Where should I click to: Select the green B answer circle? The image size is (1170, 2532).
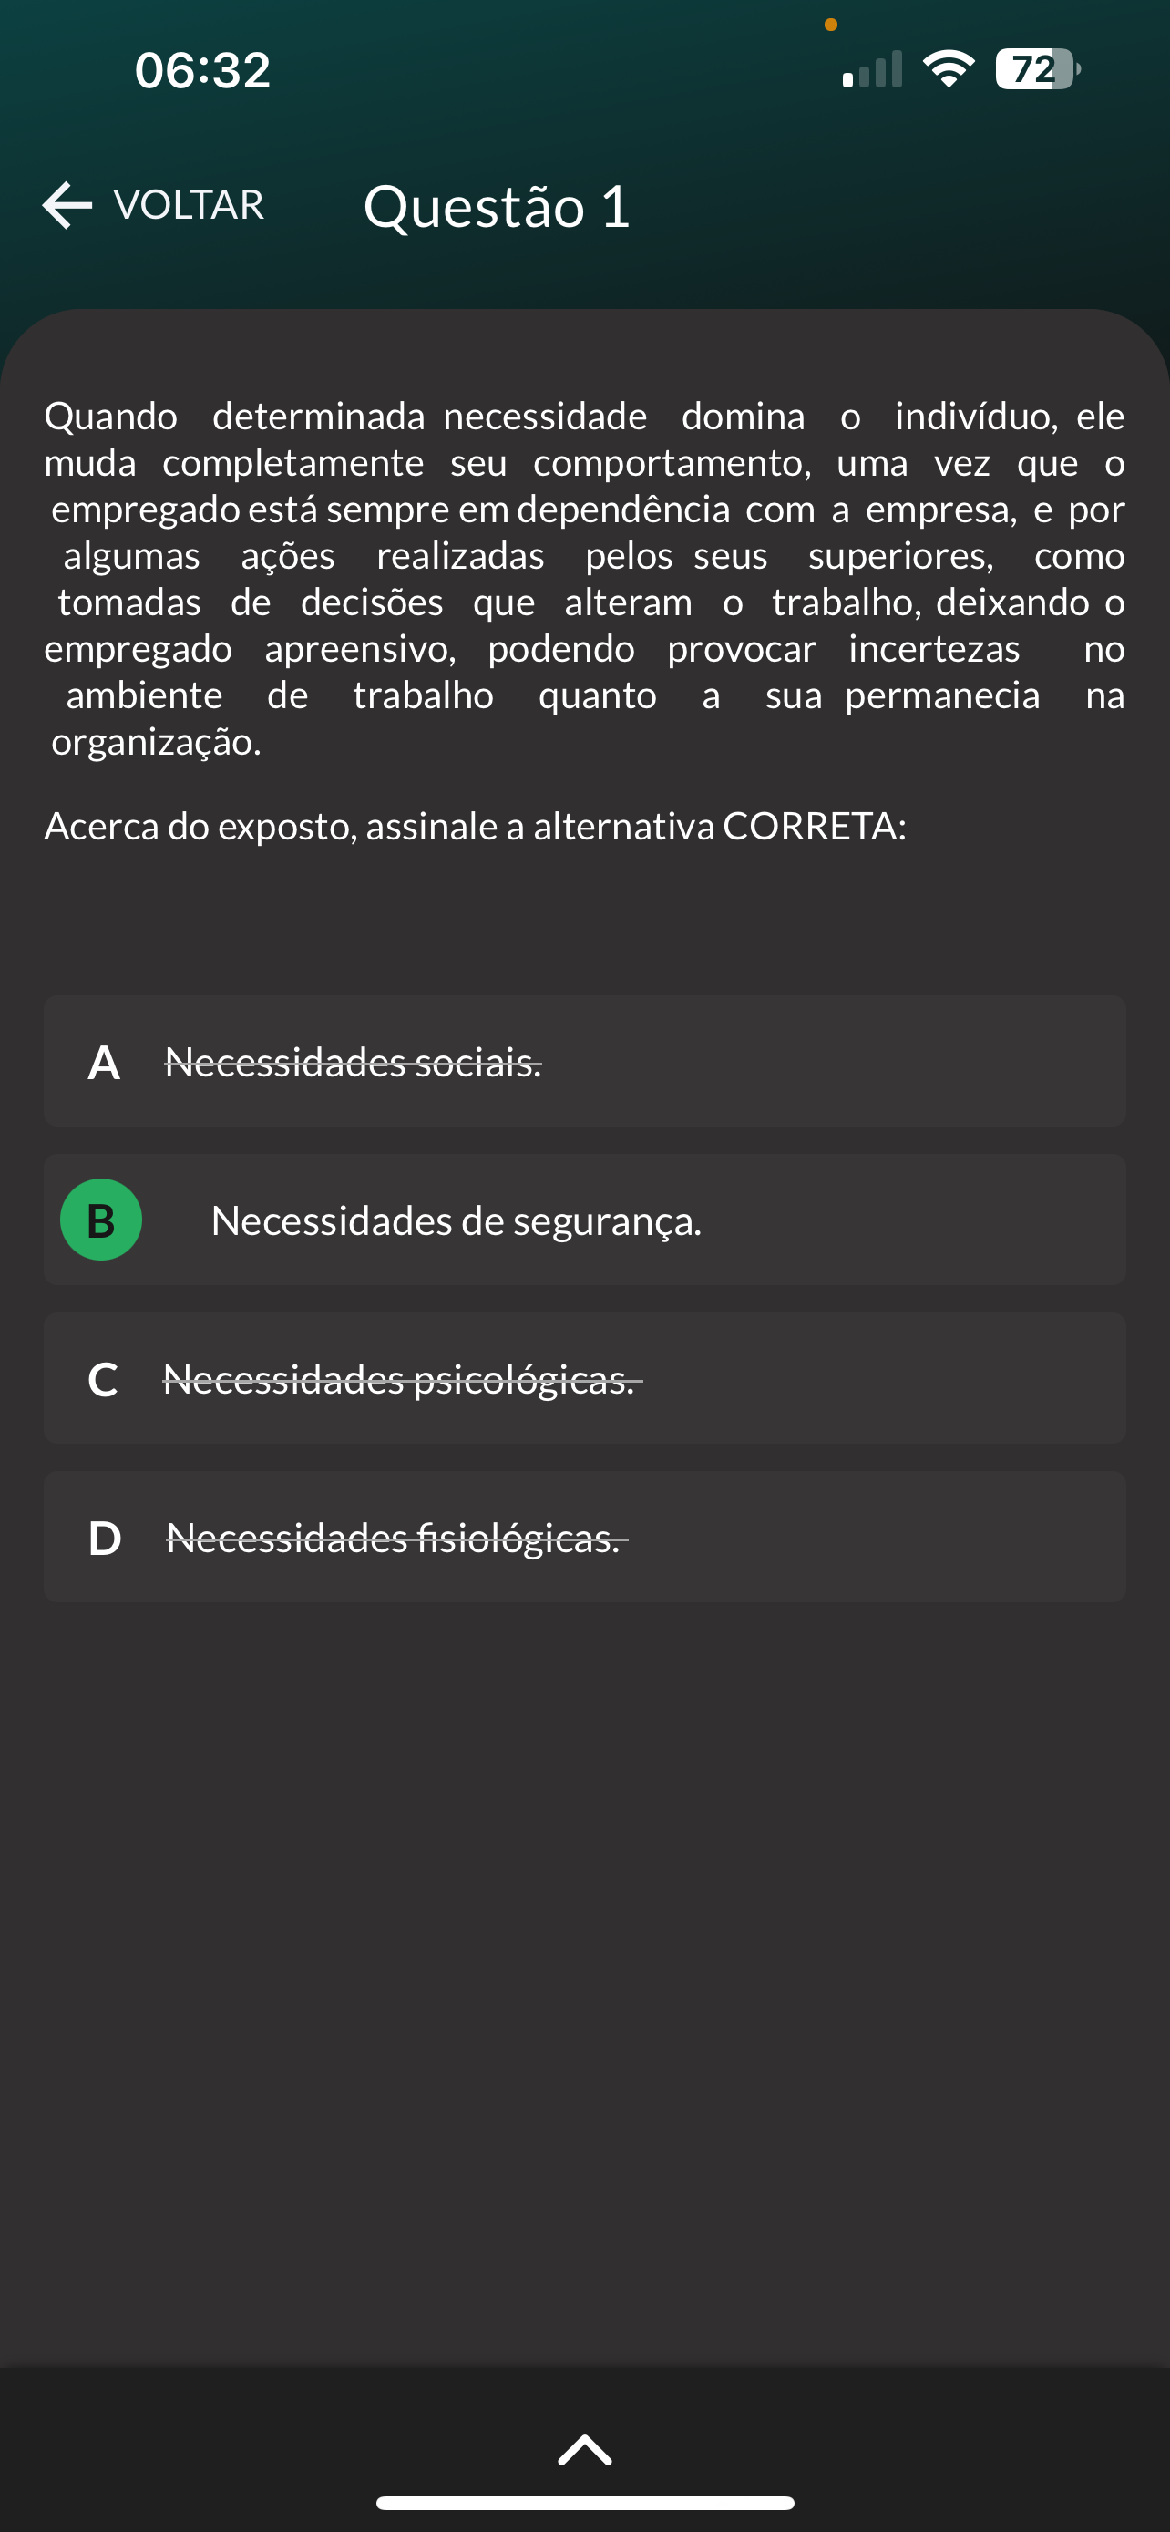[x=101, y=1220]
